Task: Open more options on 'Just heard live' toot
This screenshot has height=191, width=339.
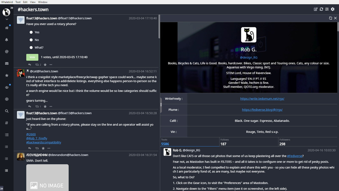Action: [x=49, y=148]
